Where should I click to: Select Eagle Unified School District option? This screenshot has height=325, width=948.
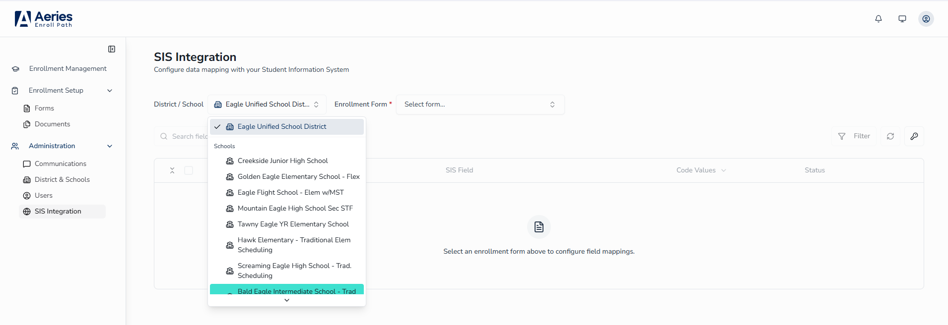tap(287, 127)
